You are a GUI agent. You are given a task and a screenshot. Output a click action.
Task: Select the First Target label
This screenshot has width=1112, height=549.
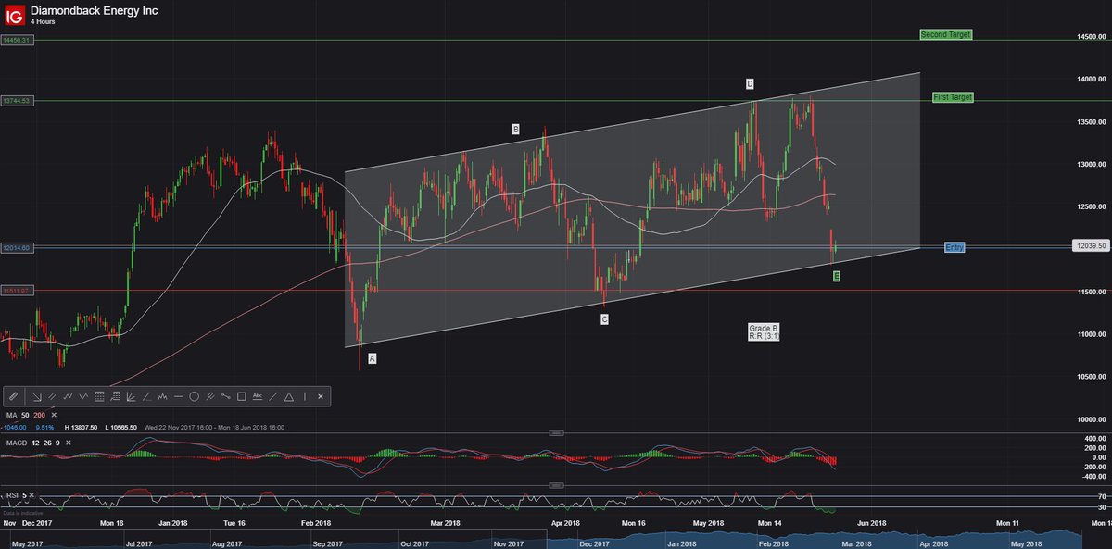point(953,96)
